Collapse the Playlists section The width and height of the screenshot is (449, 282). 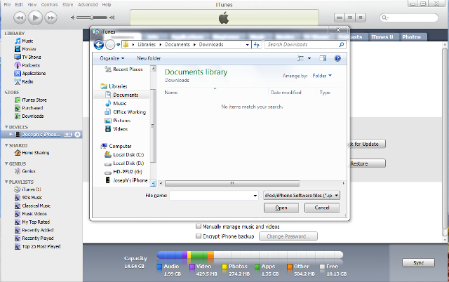tap(6, 182)
